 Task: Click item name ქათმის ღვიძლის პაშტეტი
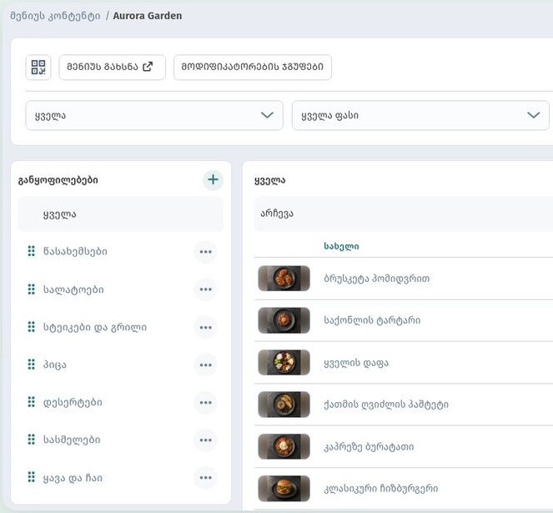tap(386, 405)
